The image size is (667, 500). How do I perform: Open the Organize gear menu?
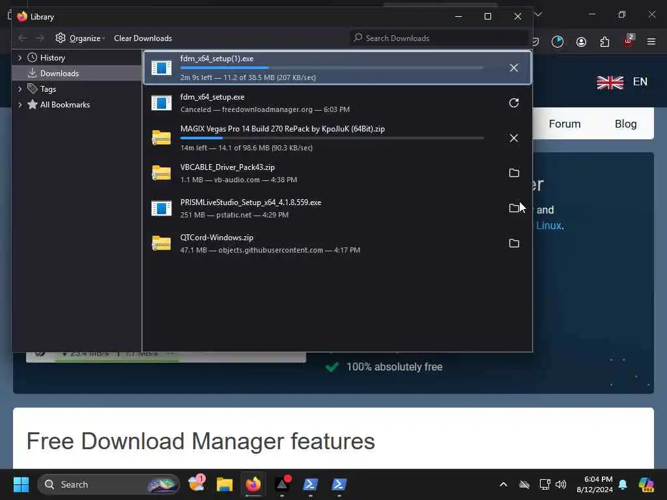[79, 38]
